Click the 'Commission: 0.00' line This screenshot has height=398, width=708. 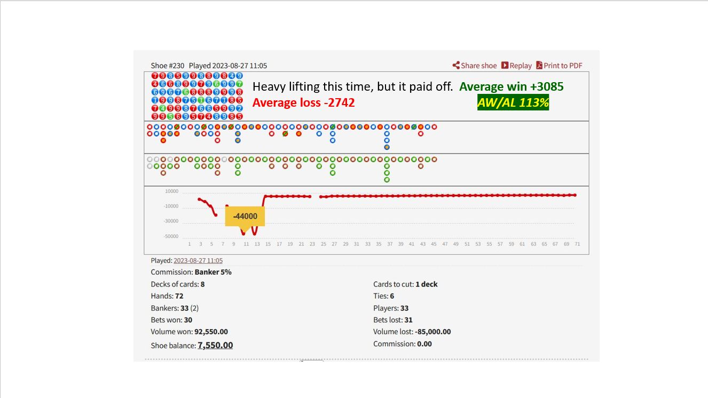403,344
